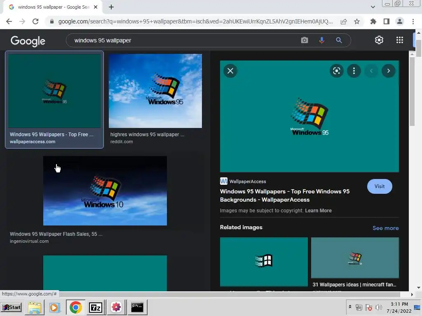Search by image with the camera icon
422x316 pixels.
(305, 40)
